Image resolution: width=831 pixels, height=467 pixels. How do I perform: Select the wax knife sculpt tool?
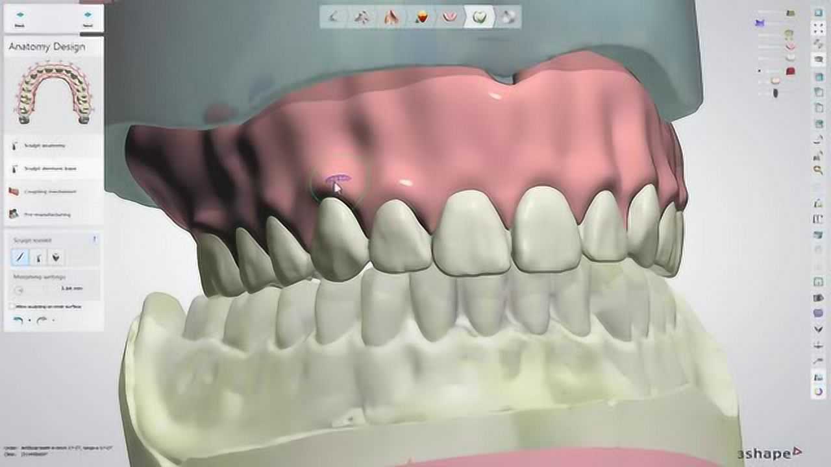(x=20, y=256)
